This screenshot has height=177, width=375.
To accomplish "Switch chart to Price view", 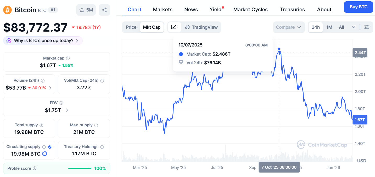I will [131, 27].
